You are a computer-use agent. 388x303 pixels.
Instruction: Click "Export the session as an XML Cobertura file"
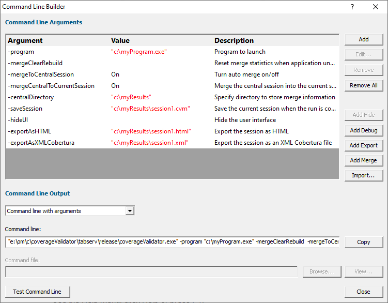273,143
